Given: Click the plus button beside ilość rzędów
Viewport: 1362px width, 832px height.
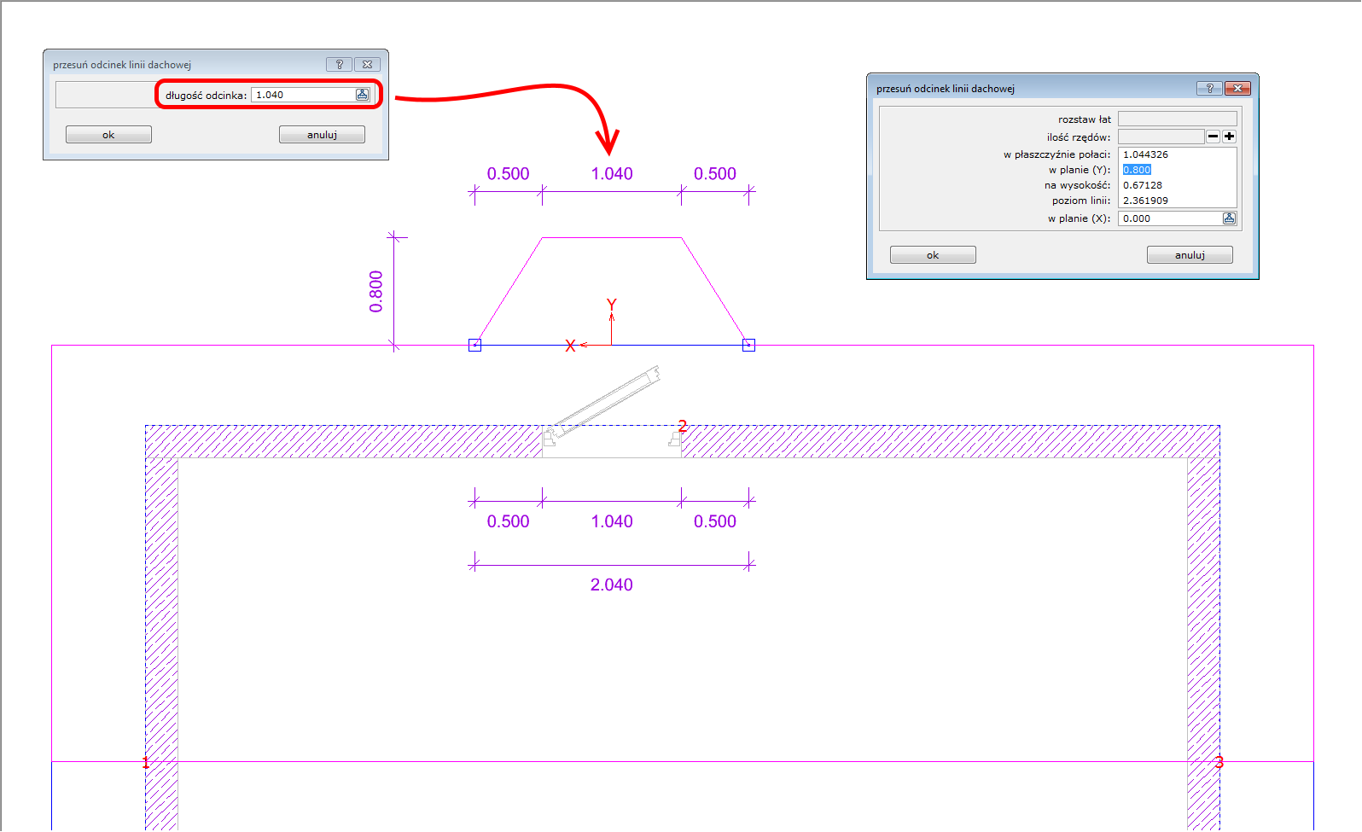Looking at the screenshot, I should pos(1229,137).
